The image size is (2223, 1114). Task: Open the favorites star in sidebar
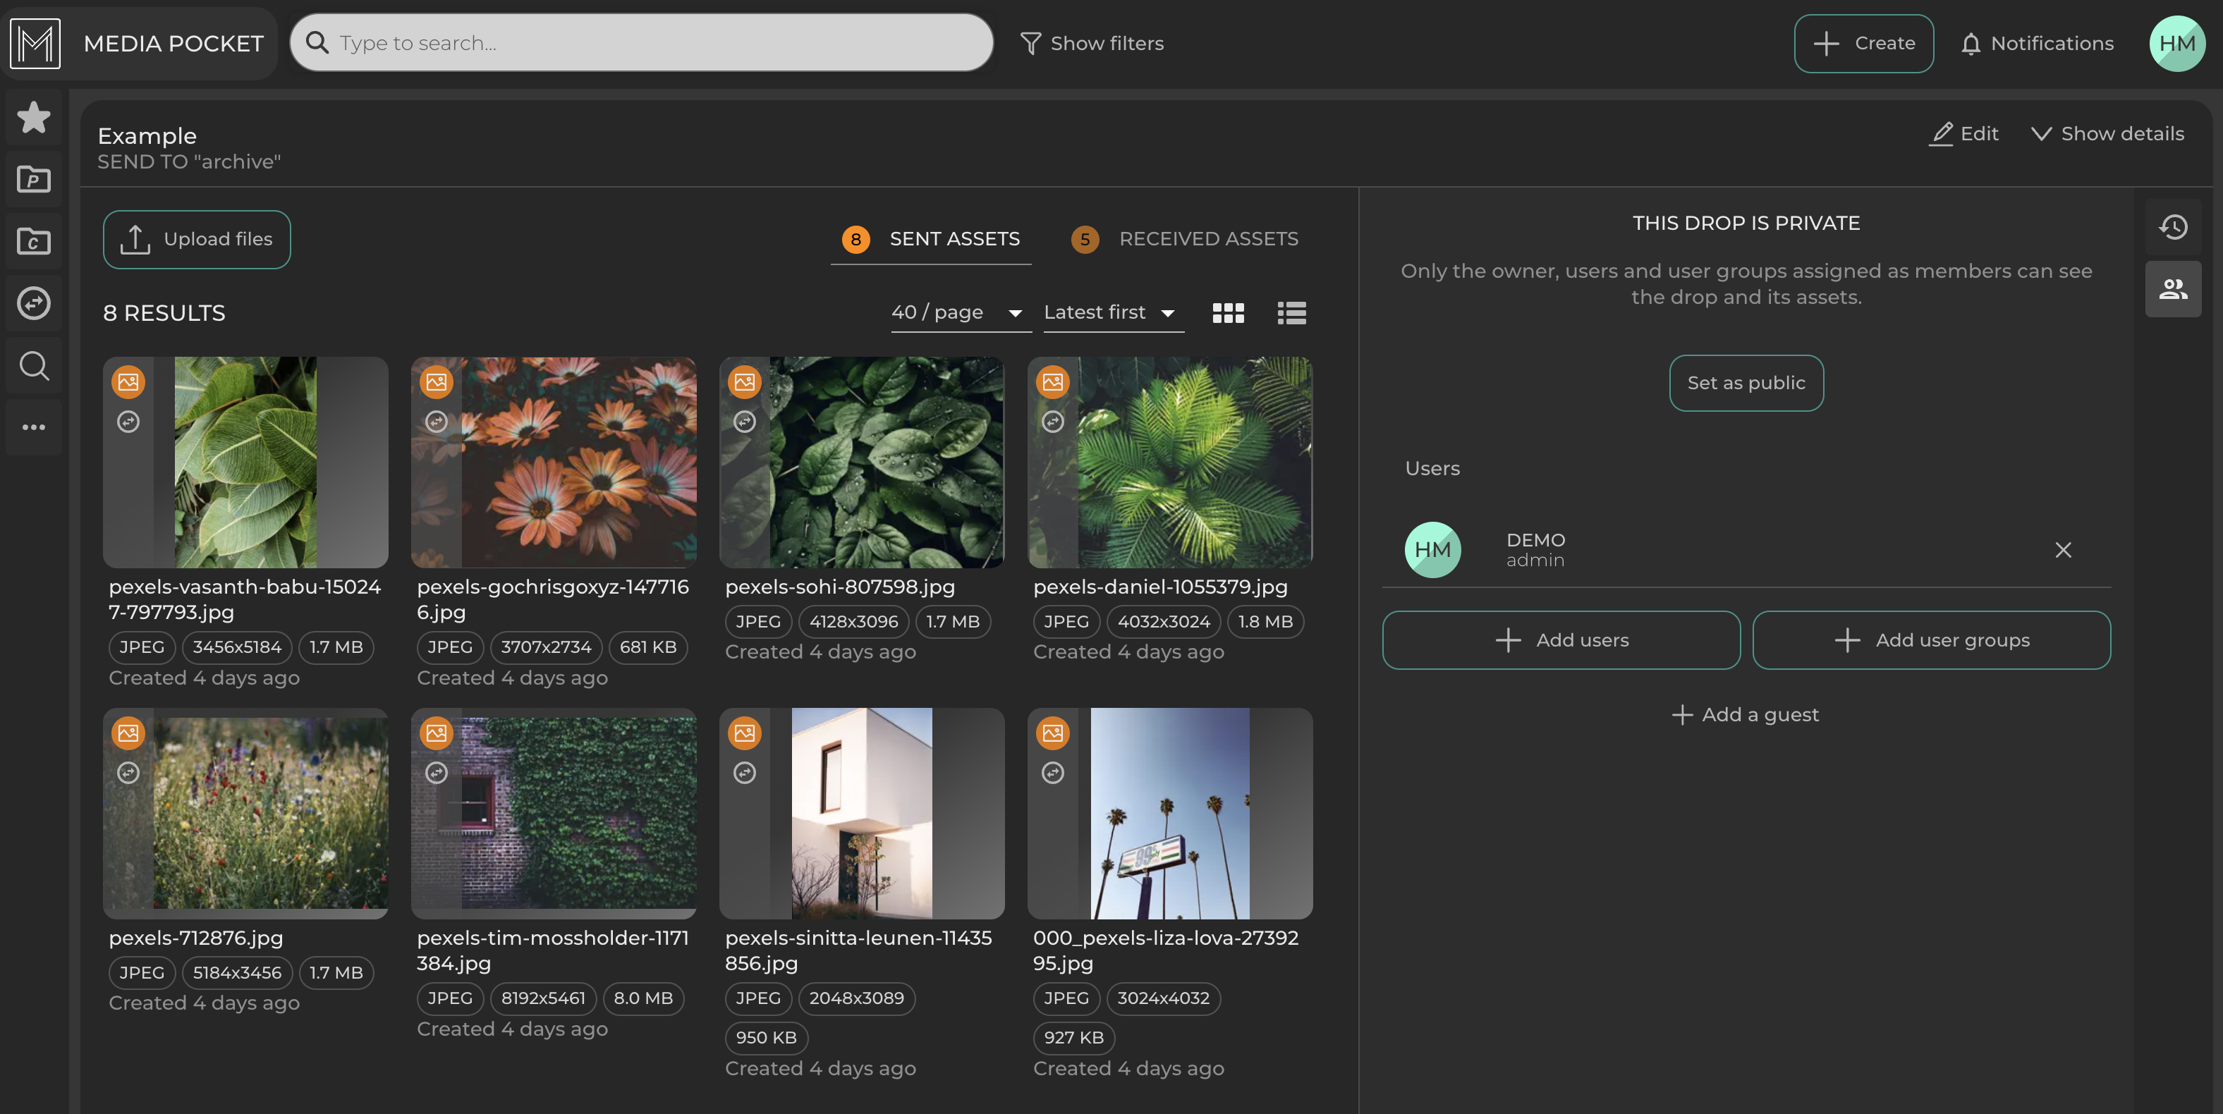click(34, 117)
